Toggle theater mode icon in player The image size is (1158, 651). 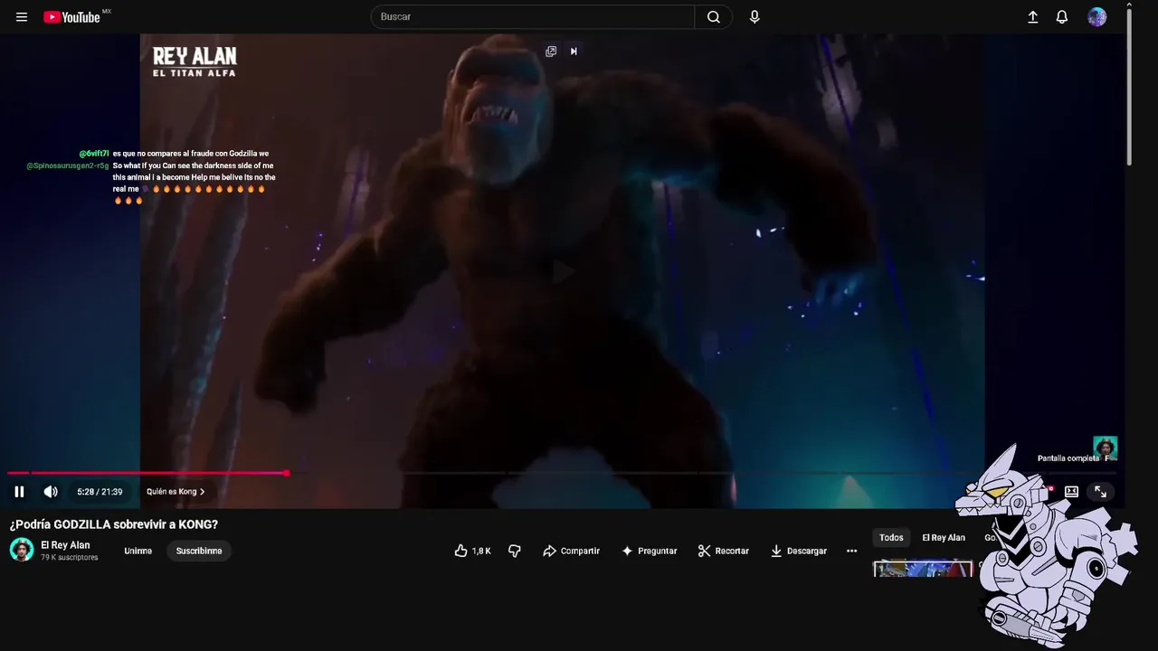(x=1071, y=492)
